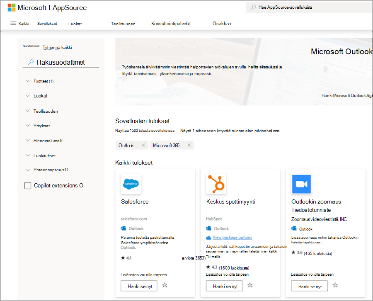Click the rating star next to 4.3
Viewport: 373px width, 301px height.
(x=208, y=267)
